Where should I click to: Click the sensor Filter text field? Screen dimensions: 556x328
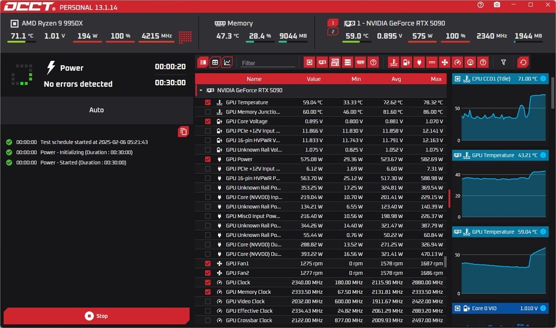pos(268,63)
